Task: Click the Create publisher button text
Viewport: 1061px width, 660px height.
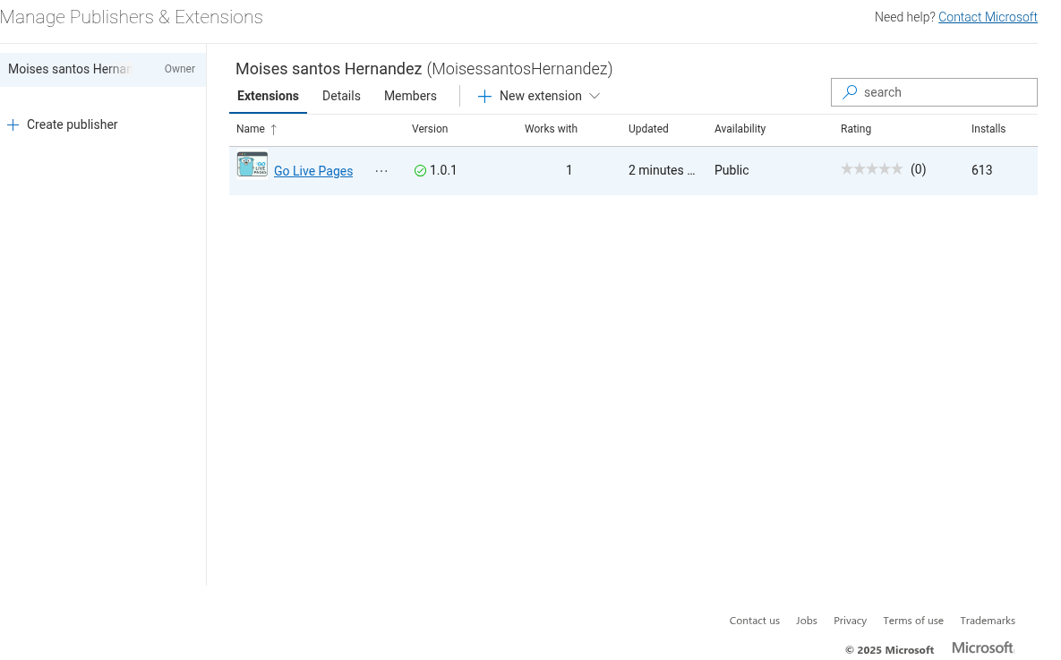Action: (x=73, y=124)
